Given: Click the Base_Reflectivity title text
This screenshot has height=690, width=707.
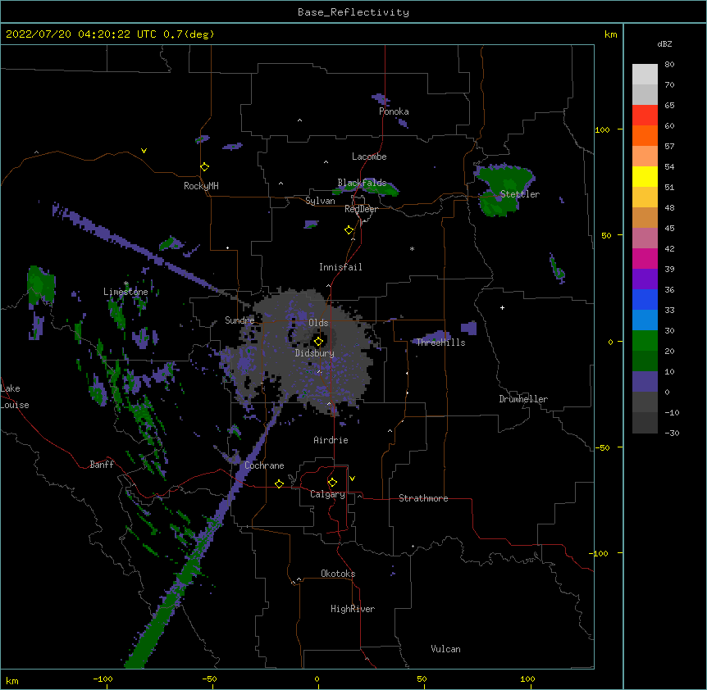Looking at the screenshot, I should [x=353, y=12].
